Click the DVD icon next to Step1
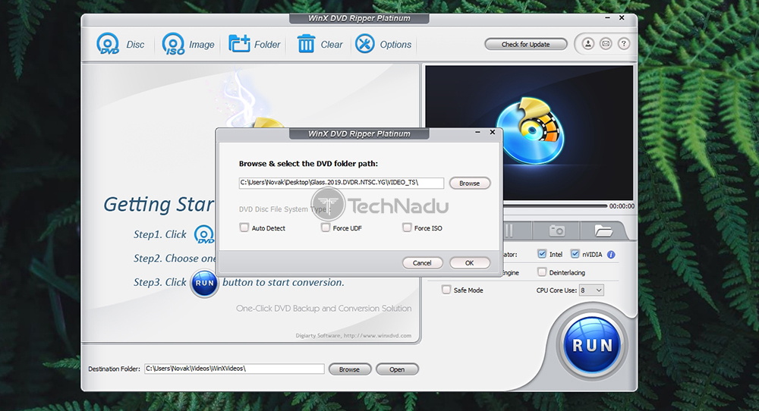The width and height of the screenshot is (759, 411). coord(203,234)
